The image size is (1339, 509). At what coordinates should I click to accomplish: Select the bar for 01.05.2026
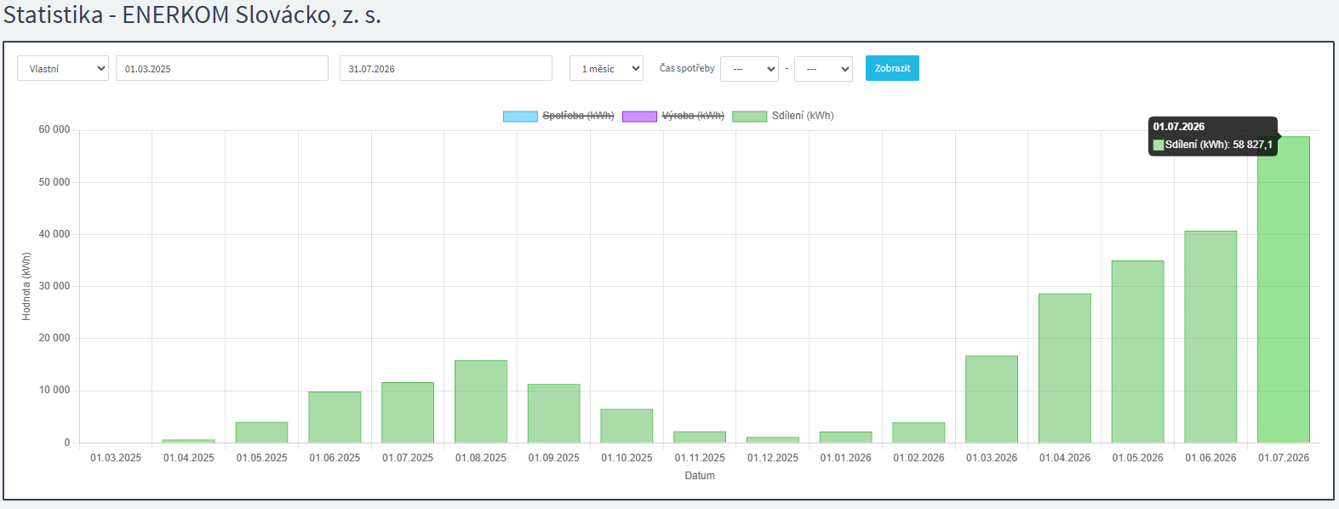1138,352
